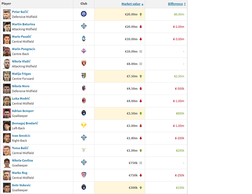
Task: Select the Verona crest in Domagoj Bradarić's row
Action: [84, 125]
